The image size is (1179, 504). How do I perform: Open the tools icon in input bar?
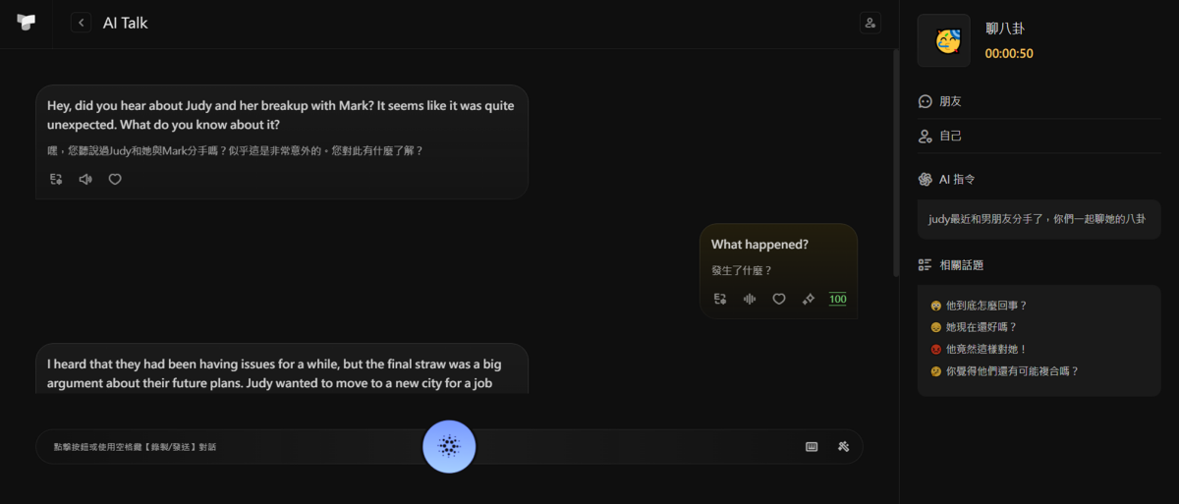[x=843, y=446]
